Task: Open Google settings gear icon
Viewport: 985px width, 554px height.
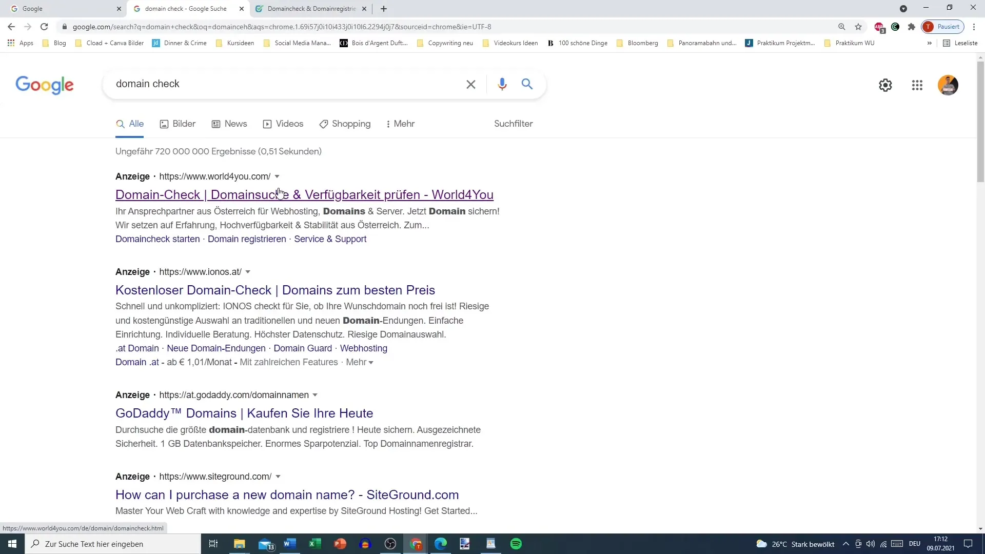Action: pyautogui.click(x=885, y=85)
